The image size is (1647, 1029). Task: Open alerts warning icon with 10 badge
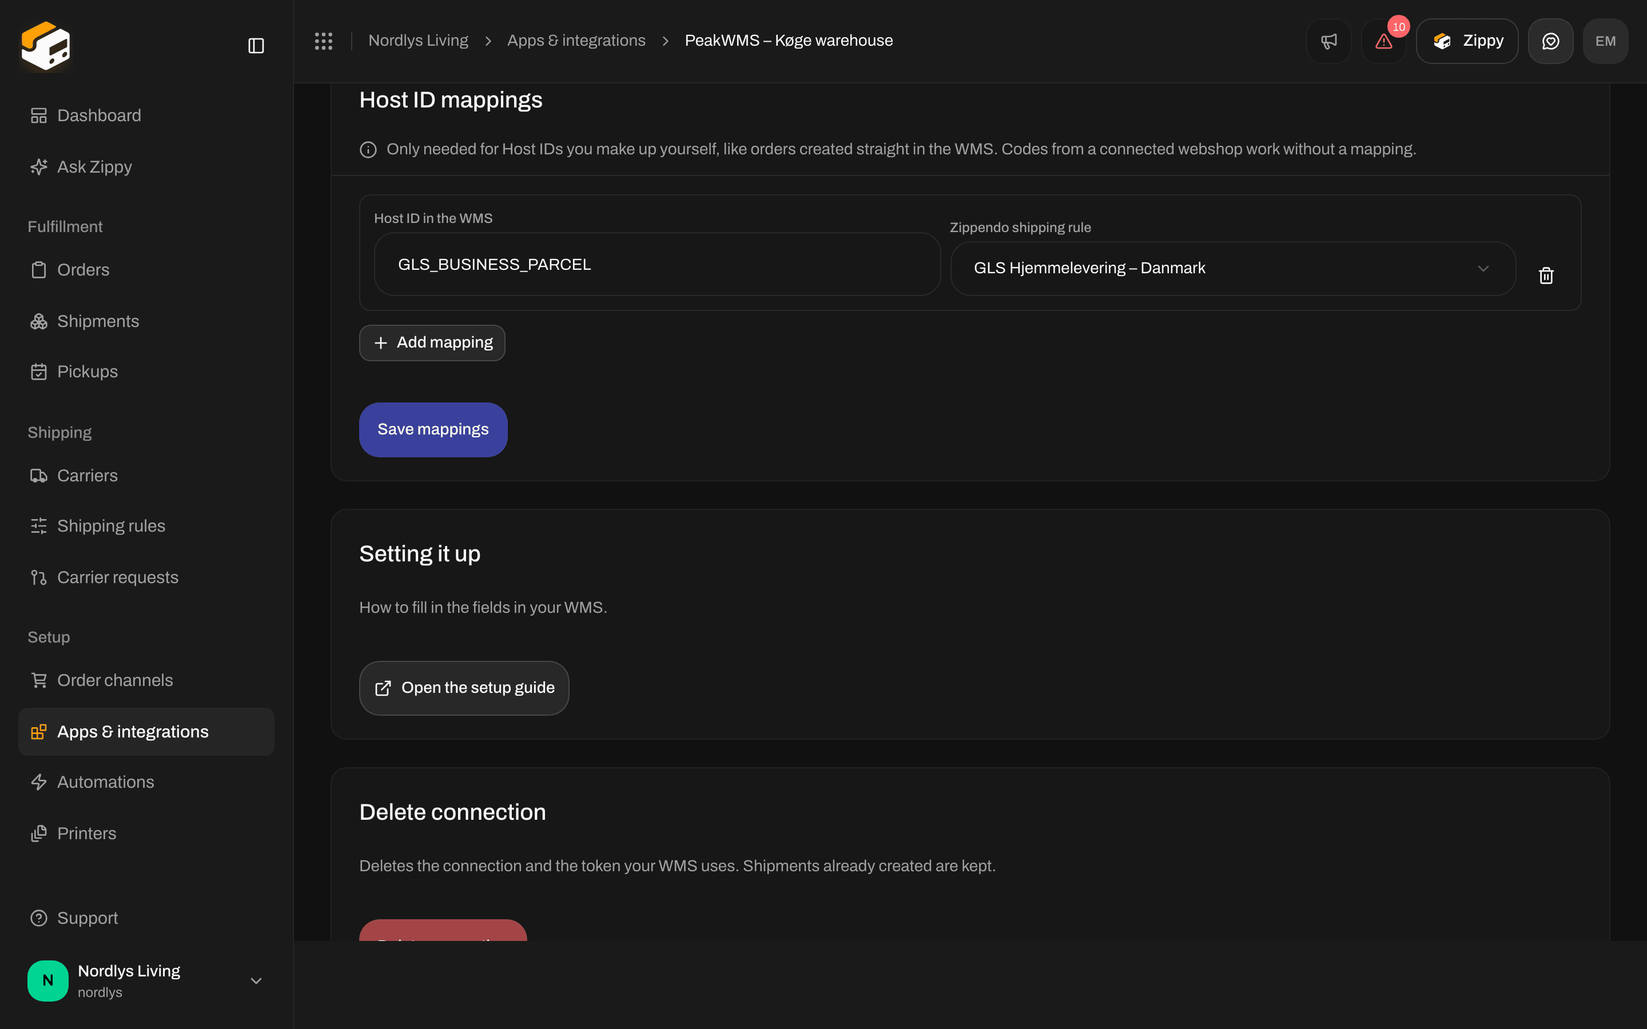[1383, 41]
